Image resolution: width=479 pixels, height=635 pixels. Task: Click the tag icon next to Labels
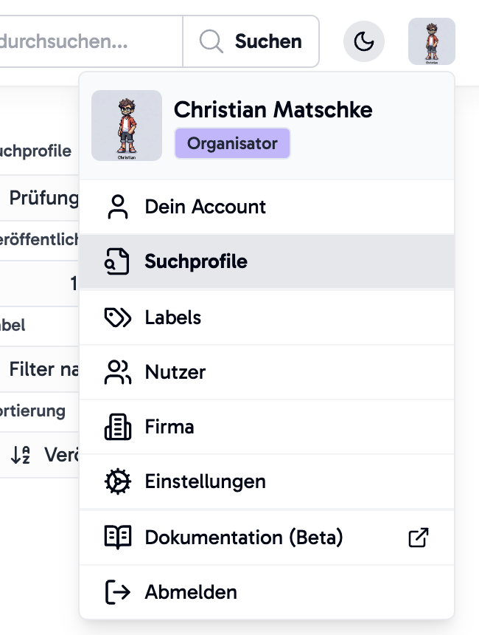pyautogui.click(x=118, y=317)
